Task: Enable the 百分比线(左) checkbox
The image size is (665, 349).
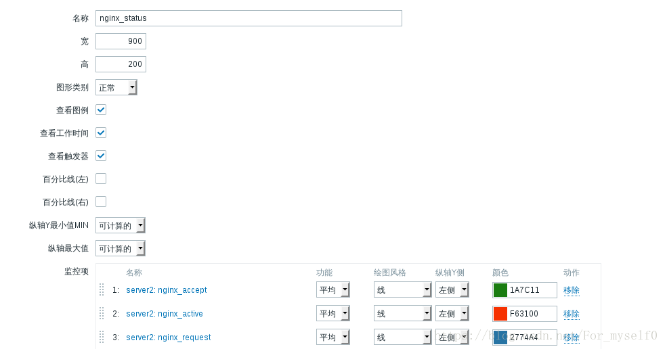Action: pyautogui.click(x=101, y=179)
